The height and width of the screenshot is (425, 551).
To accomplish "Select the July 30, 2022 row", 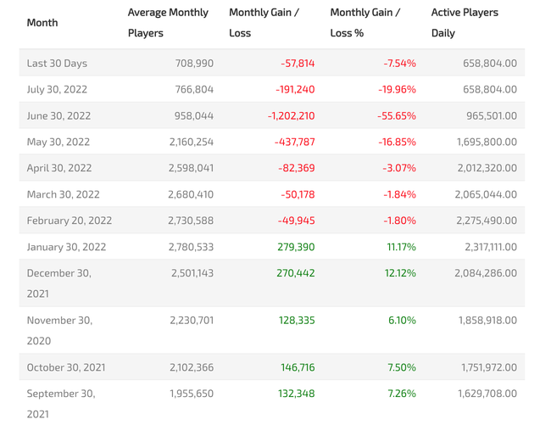I will coord(57,90).
